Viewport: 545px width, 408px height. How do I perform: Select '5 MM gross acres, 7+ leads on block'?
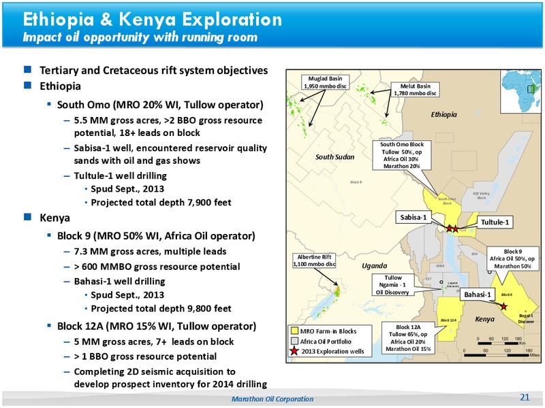pos(154,342)
